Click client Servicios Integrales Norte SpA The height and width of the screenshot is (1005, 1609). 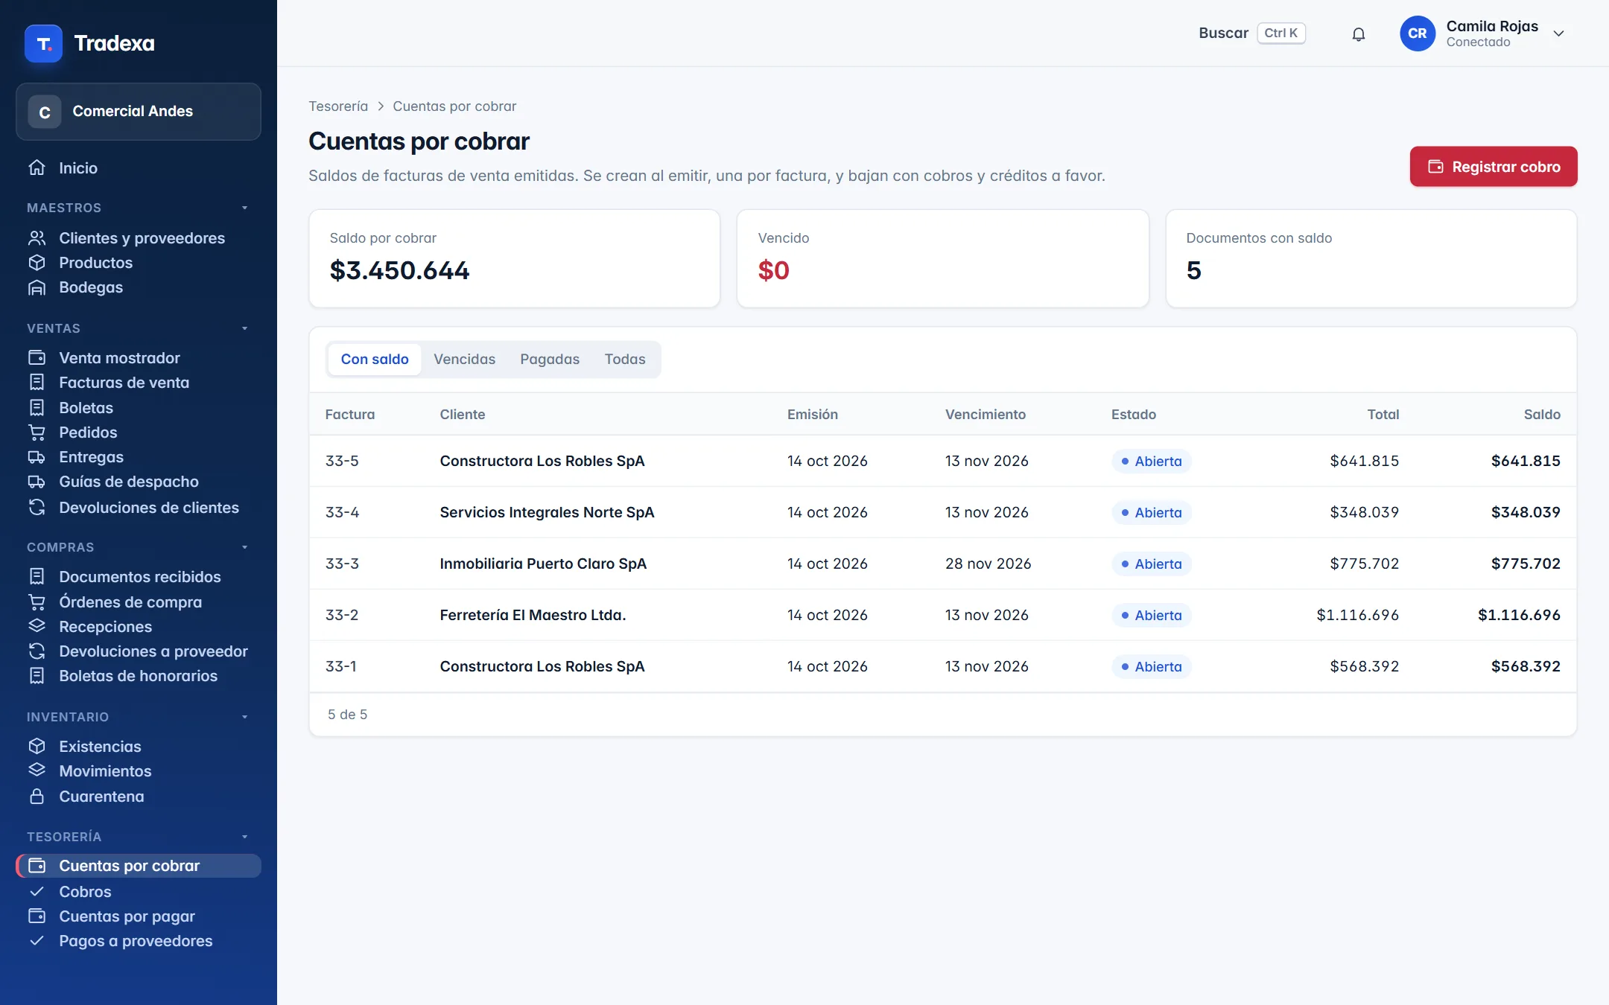[x=547, y=512]
